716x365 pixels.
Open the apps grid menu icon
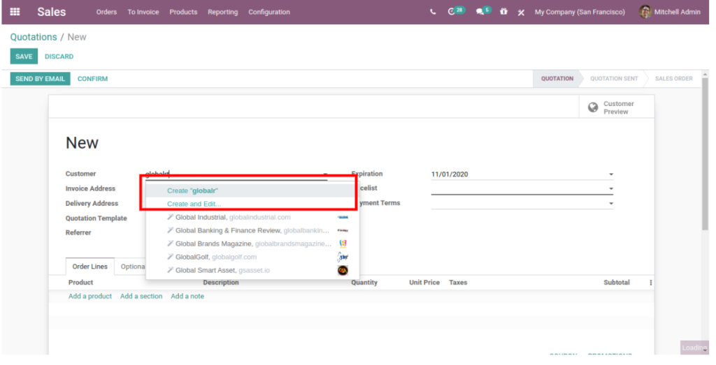pos(15,12)
